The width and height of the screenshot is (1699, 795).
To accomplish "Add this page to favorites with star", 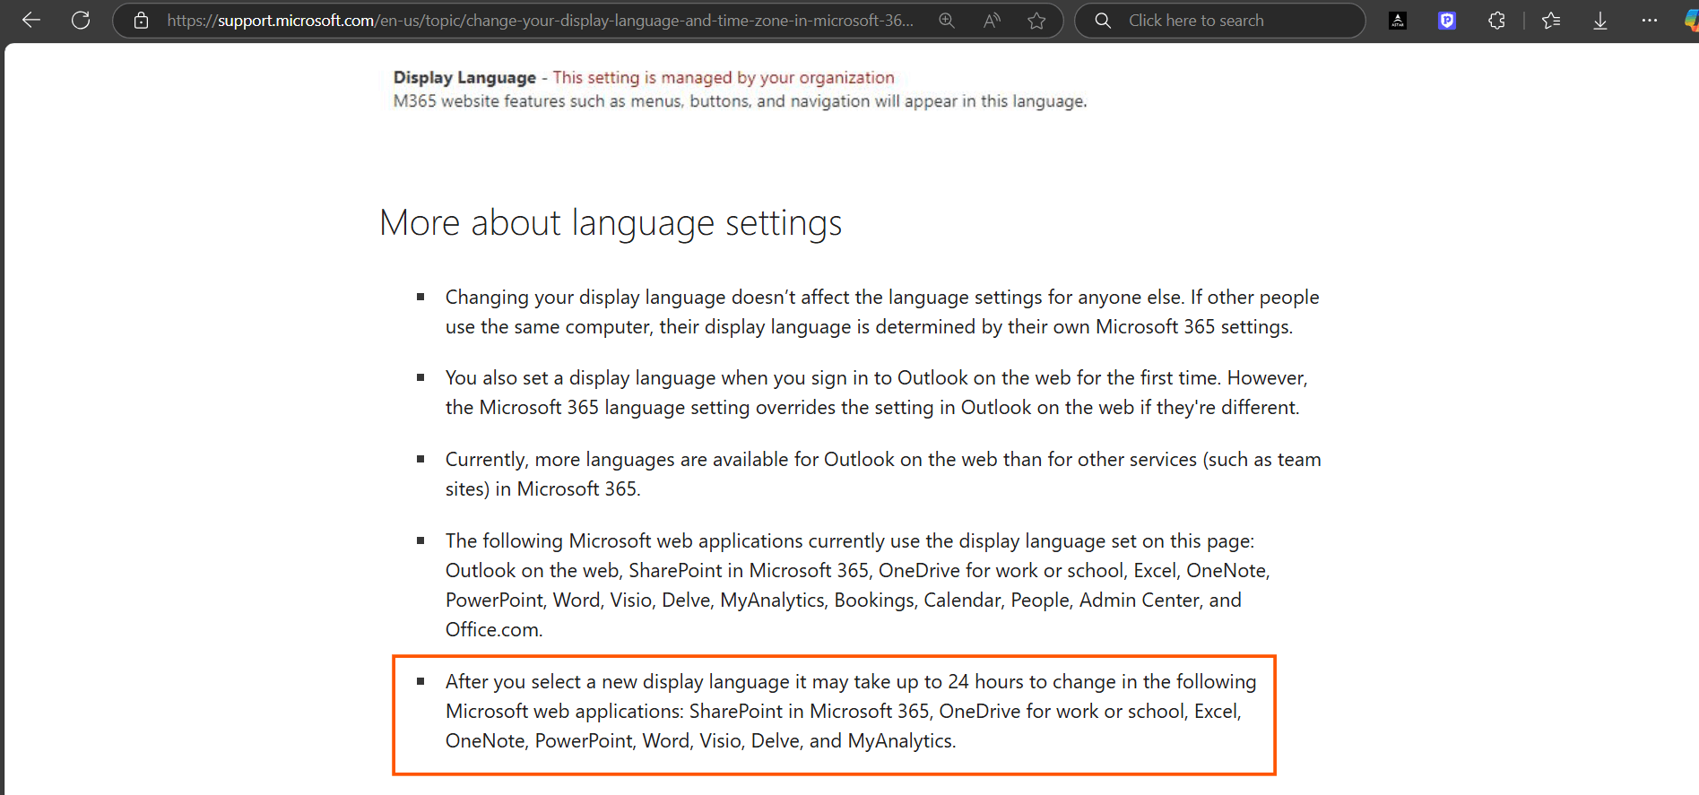I will pos(1037,21).
